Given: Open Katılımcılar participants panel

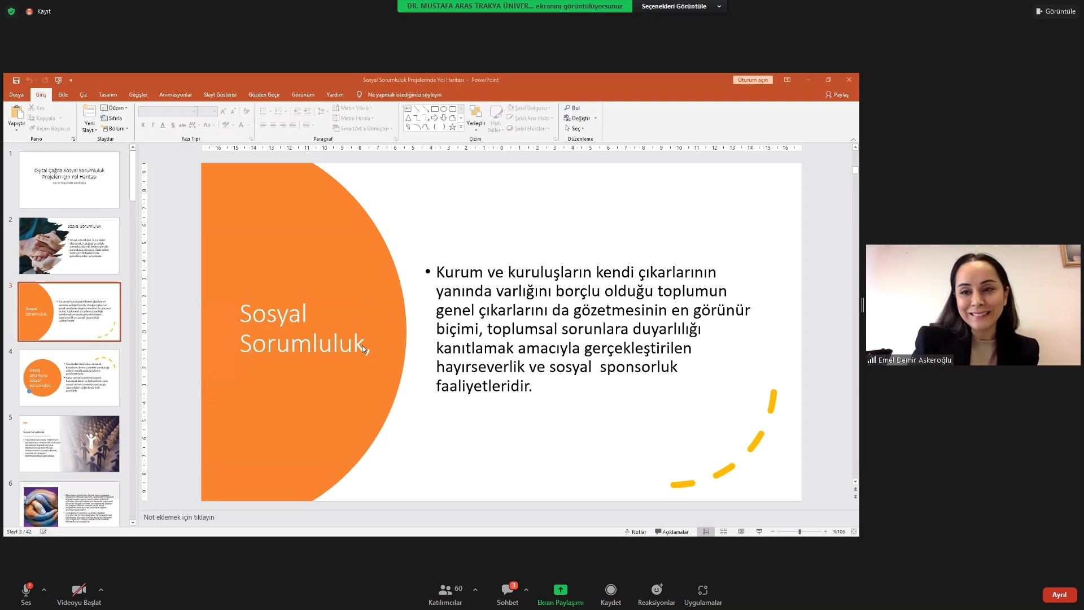Looking at the screenshot, I should pyautogui.click(x=445, y=595).
